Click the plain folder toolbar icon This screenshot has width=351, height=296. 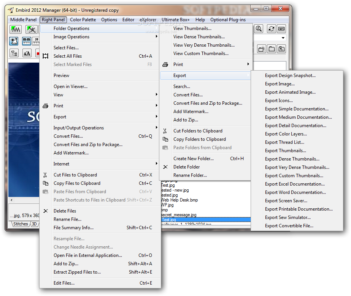point(272,49)
